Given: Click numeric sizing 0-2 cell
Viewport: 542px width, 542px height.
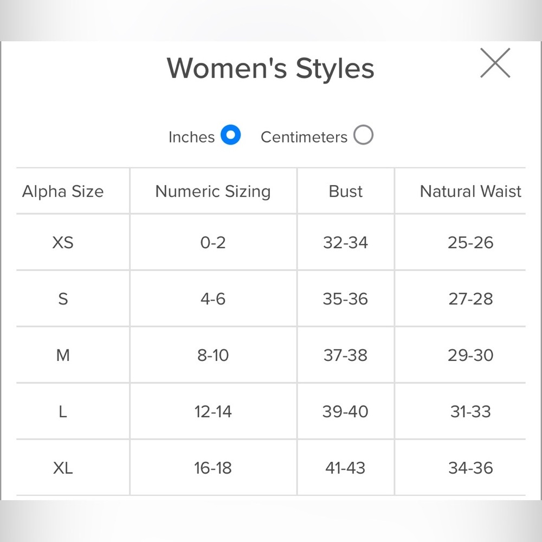Looking at the screenshot, I should [x=213, y=242].
